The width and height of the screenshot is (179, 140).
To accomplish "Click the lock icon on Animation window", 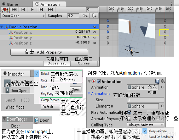I will point(171,4).
